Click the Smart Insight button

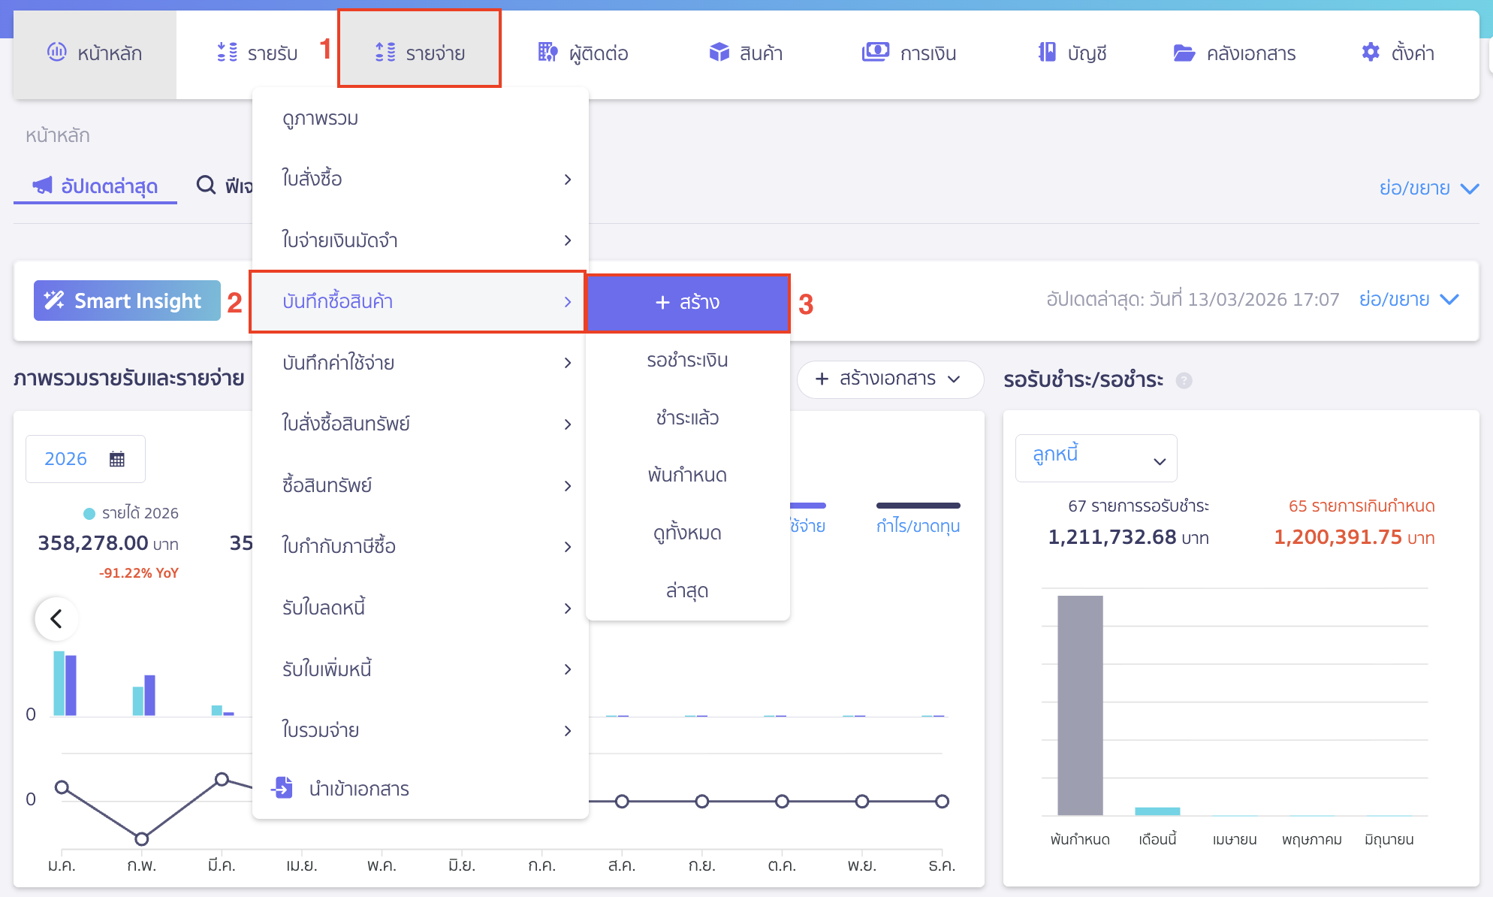pyautogui.click(x=127, y=301)
